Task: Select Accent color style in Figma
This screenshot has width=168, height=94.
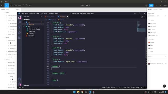Action: [x=151, y=42]
